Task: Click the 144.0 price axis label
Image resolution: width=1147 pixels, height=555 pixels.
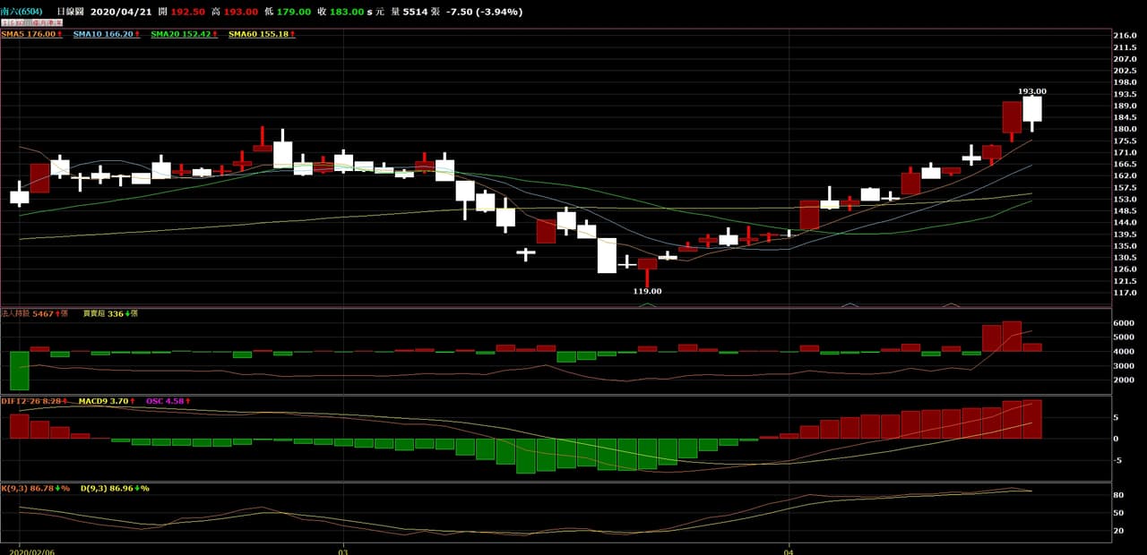Action: click(1125, 223)
